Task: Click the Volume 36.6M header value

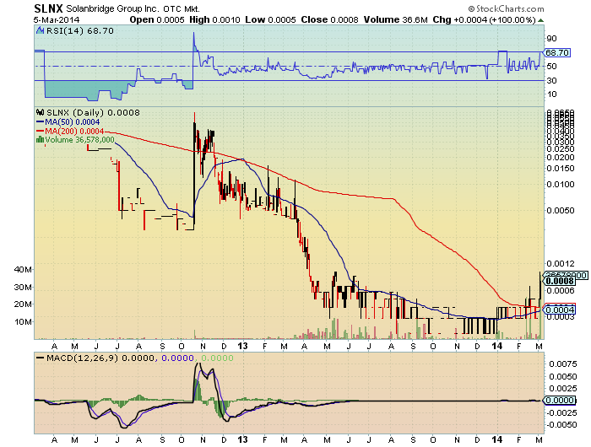Action: tap(395, 20)
